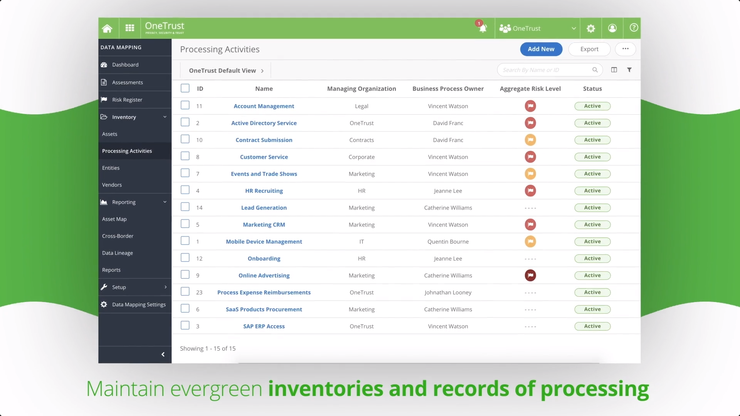Click the medium risk icon for Mobile Device Management
The height and width of the screenshot is (416, 740).
click(530, 241)
